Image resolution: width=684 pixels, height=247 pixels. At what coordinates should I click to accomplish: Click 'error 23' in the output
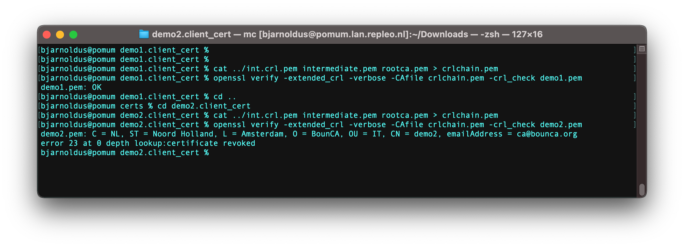[x=59, y=143]
